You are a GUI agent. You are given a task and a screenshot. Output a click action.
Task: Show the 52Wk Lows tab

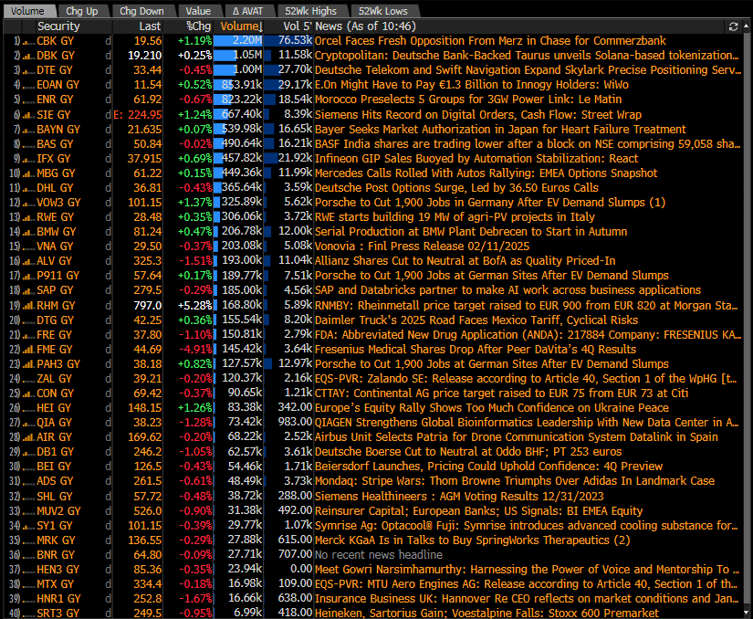pos(383,11)
